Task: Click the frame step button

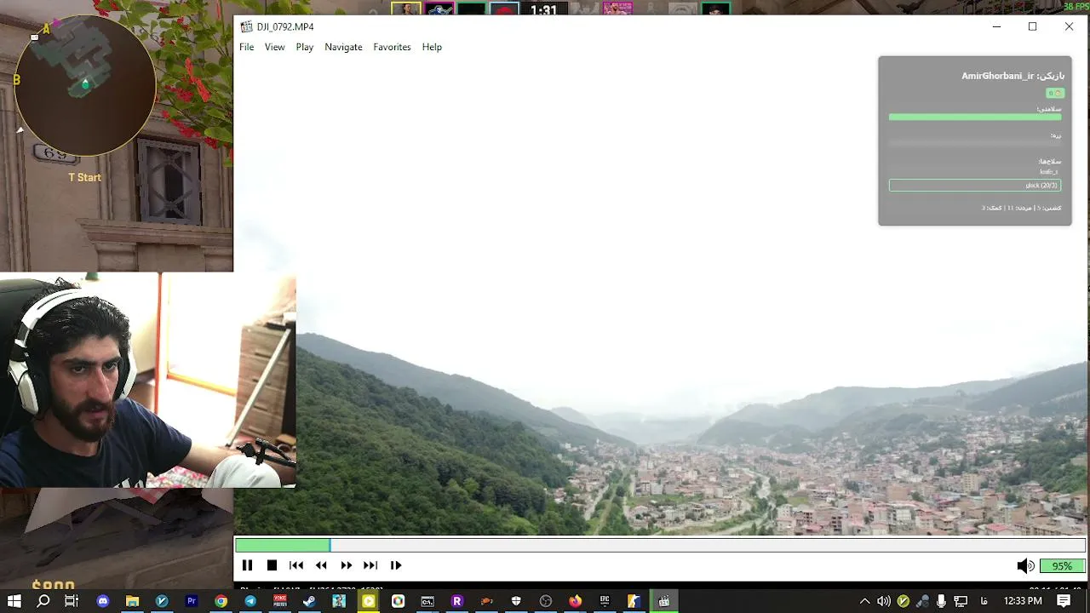Action: [x=396, y=565]
